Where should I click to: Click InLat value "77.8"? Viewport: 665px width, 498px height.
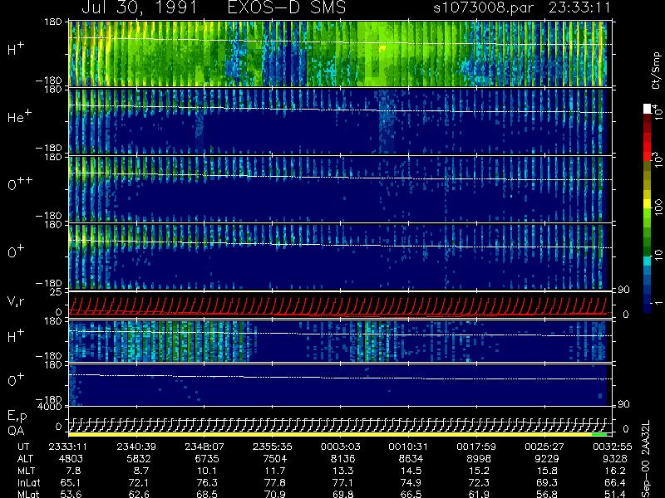[275, 483]
